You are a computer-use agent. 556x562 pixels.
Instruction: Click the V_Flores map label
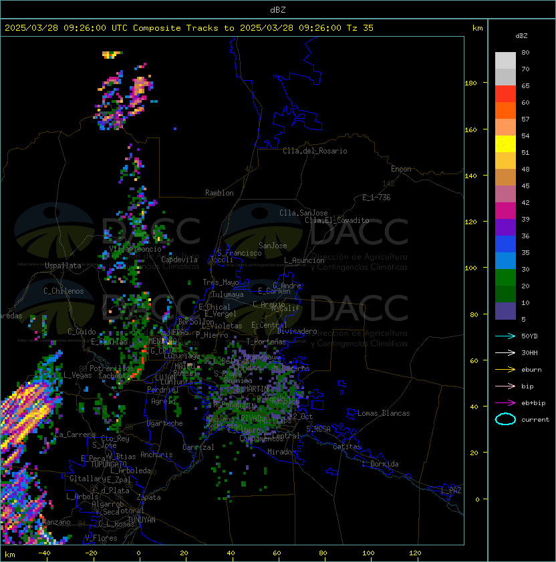(101, 538)
